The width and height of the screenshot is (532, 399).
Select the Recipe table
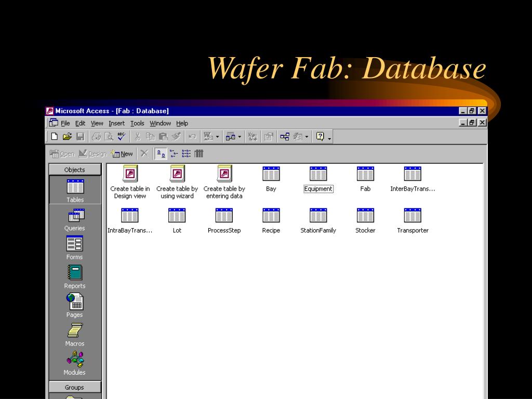tap(271, 221)
